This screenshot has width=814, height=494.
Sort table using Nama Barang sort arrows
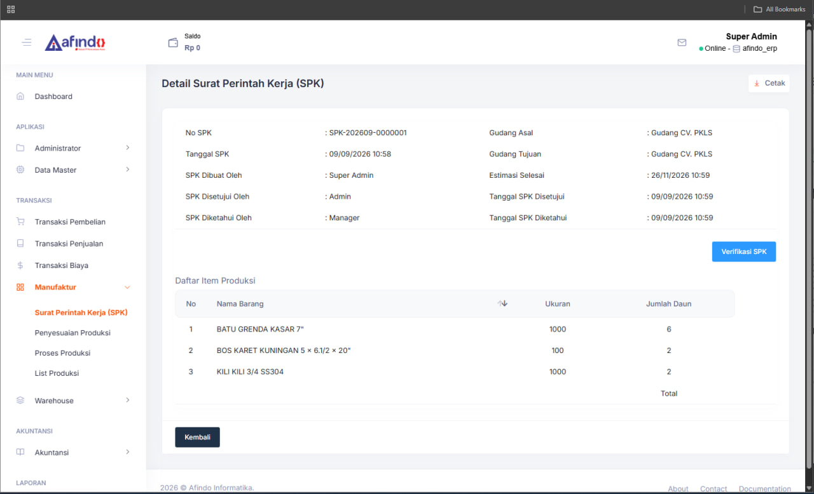(503, 304)
